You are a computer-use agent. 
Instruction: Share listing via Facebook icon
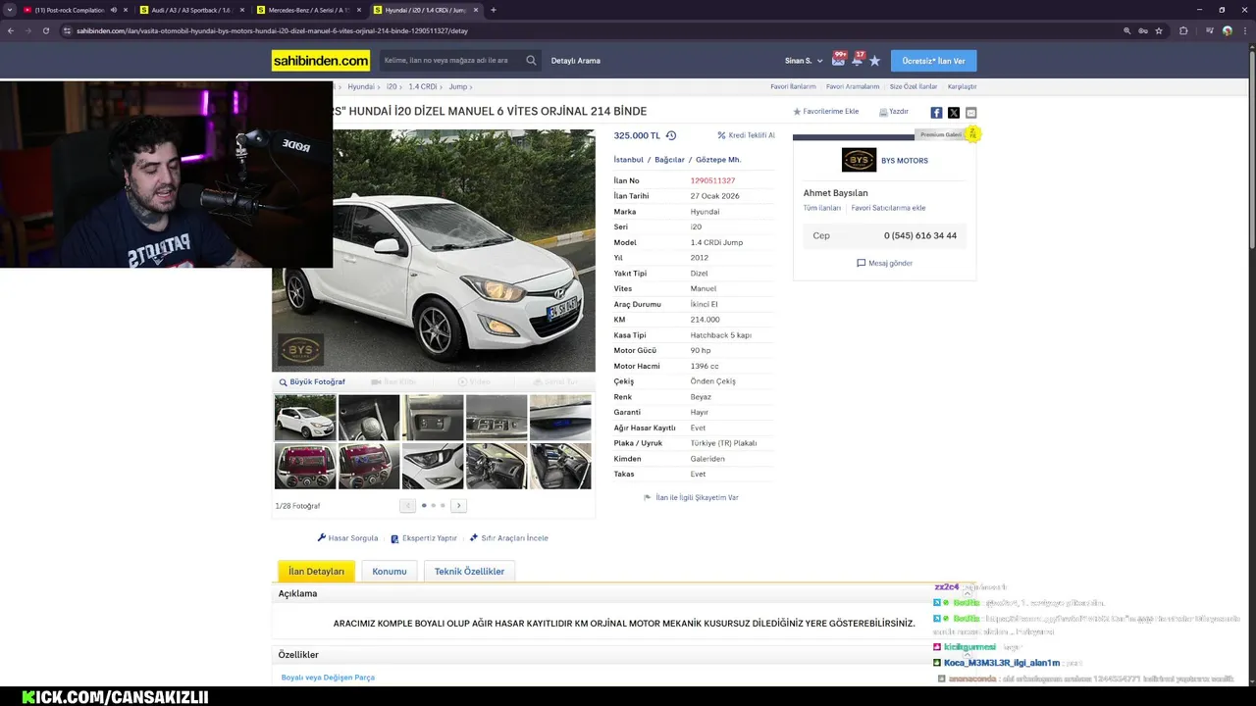(936, 113)
